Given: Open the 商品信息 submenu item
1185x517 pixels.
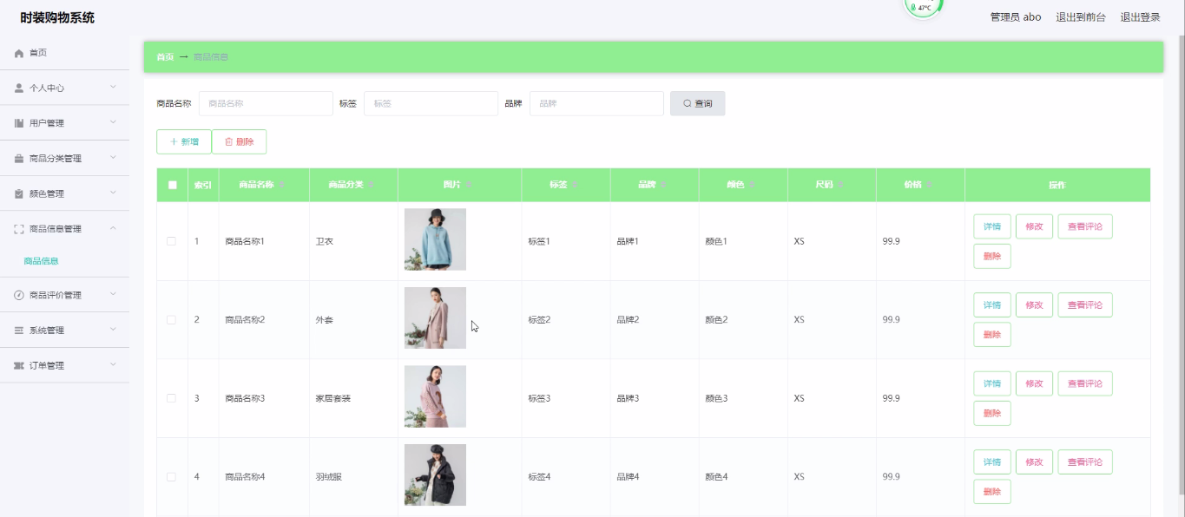Looking at the screenshot, I should [42, 261].
